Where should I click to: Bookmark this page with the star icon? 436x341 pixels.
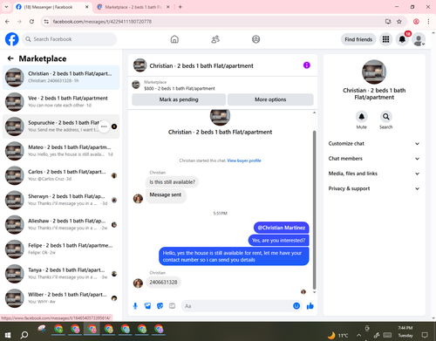(x=399, y=22)
